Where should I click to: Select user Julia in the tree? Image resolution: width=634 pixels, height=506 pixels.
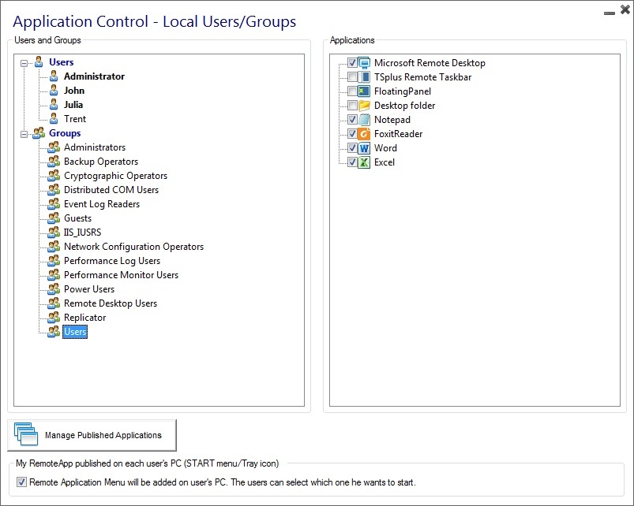click(73, 105)
